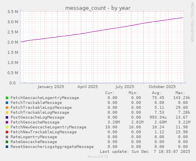Click the 3.21M max value

184,122
